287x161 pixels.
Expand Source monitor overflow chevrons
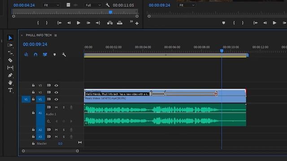131,21
